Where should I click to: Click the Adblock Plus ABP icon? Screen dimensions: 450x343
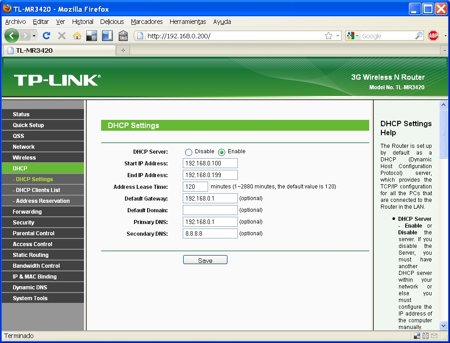point(433,36)
